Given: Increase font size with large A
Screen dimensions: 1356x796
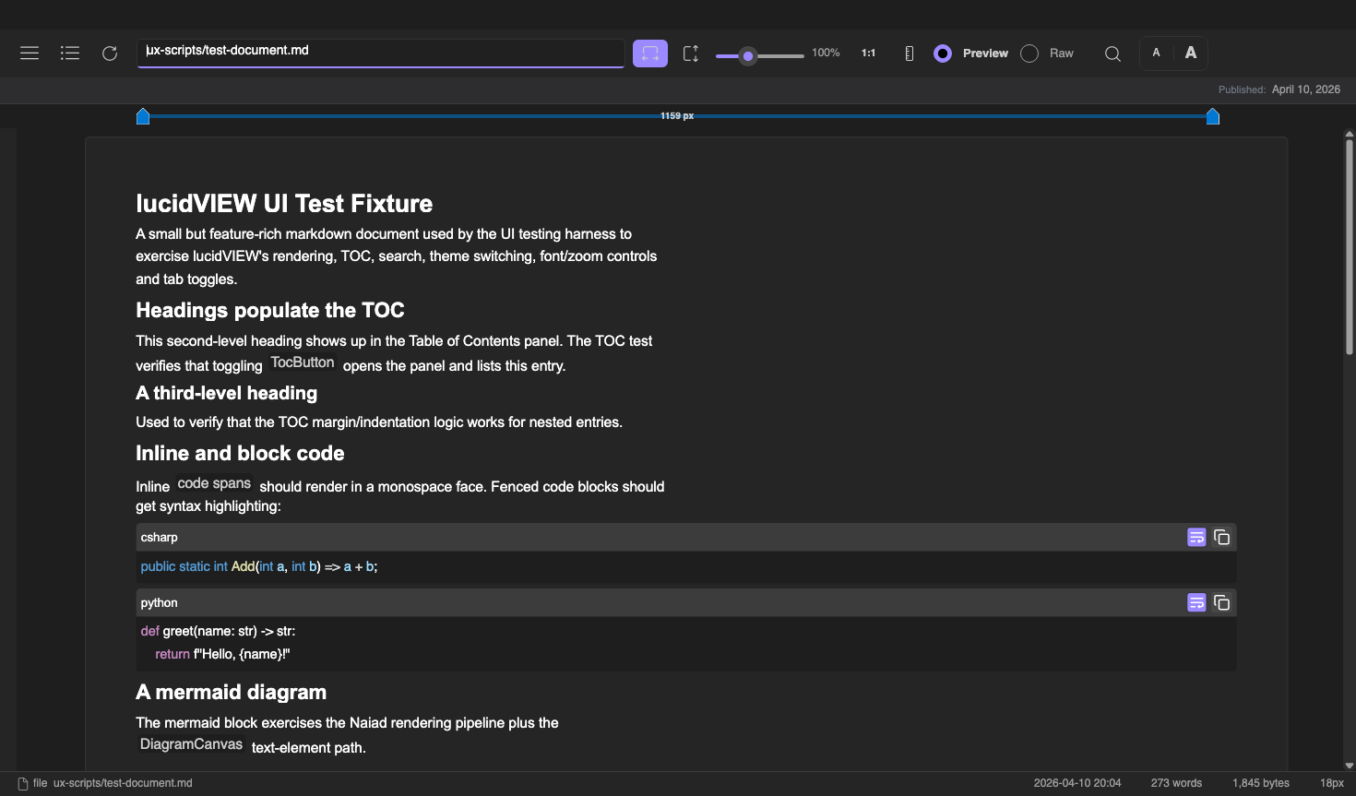Looking at the screenshot, I should click(1191, 53).
